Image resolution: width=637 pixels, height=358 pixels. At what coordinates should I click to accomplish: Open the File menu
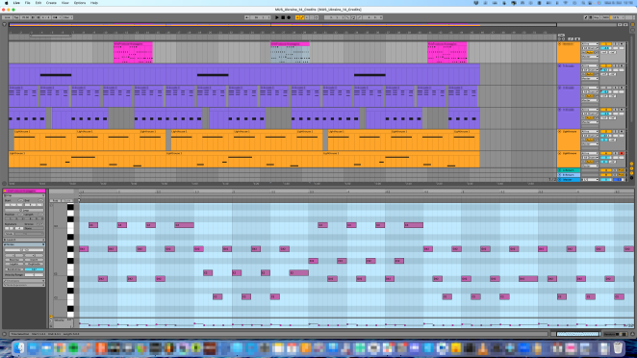[27, 3]
